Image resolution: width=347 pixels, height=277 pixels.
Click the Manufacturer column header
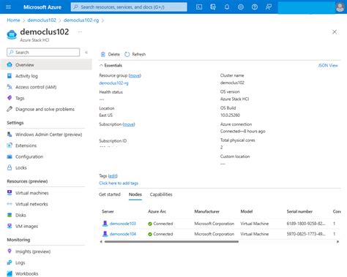[206, 211]
